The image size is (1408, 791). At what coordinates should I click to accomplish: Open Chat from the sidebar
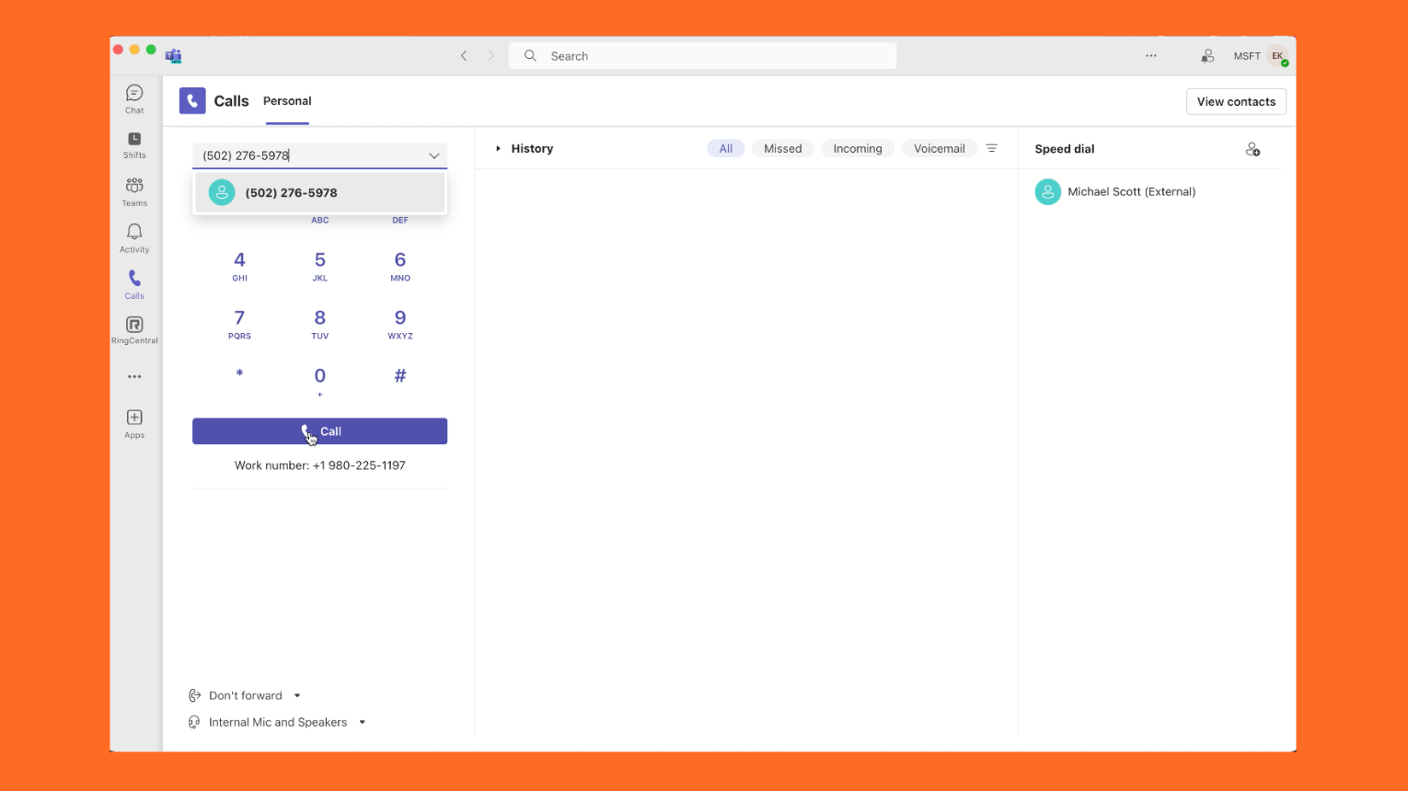134,98
